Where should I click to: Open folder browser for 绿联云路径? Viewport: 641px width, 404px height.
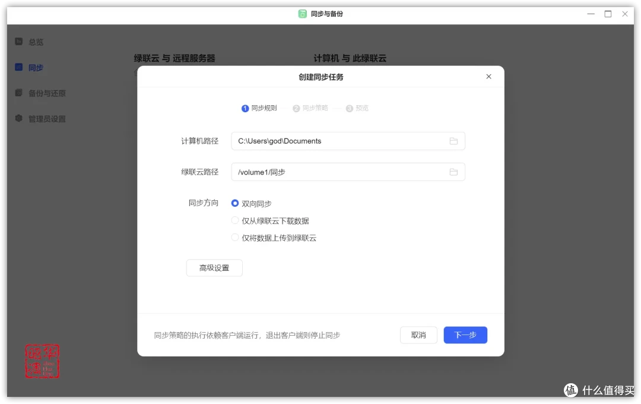click(453, 172)
